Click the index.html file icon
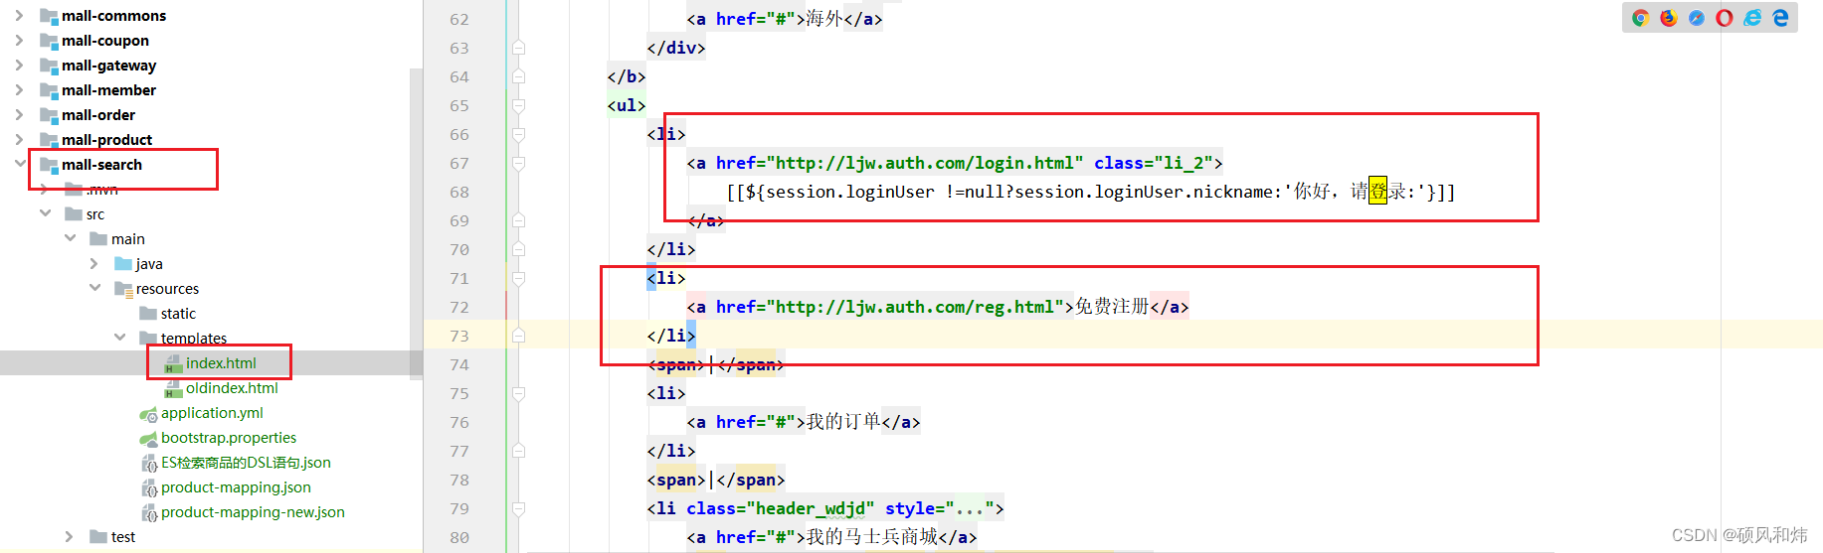 (x=173, y=363)
